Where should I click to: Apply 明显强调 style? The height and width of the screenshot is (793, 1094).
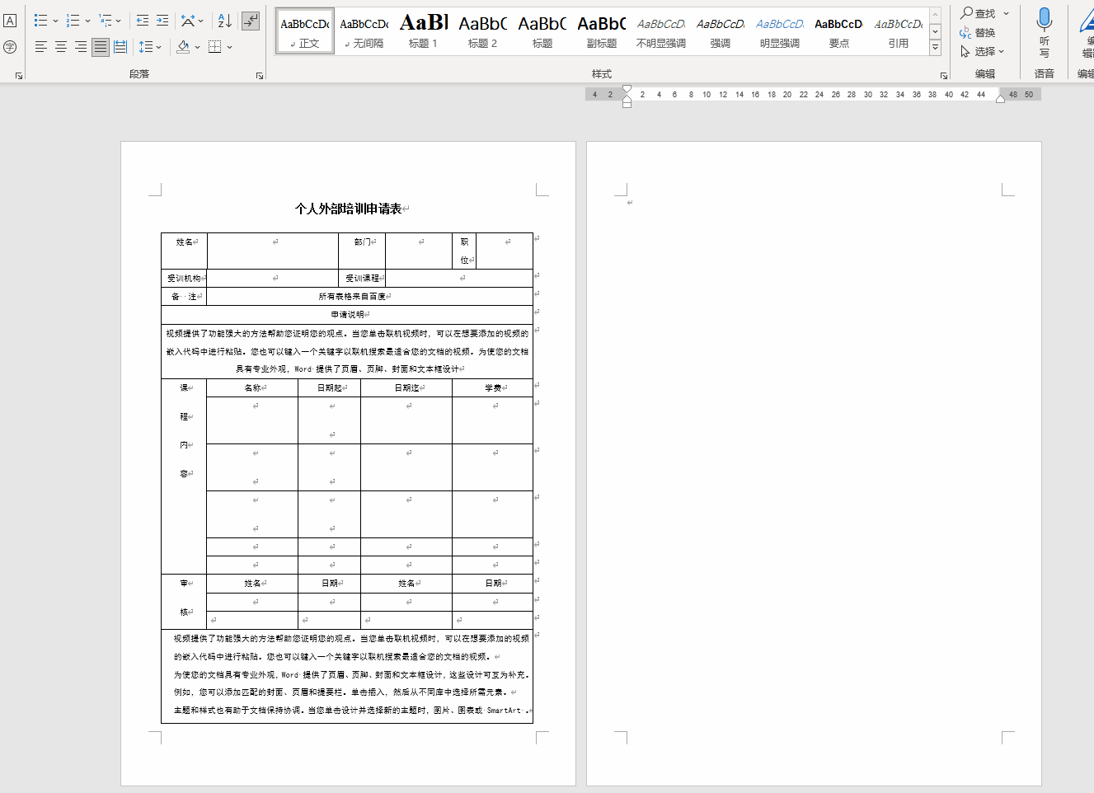[780, 31]
